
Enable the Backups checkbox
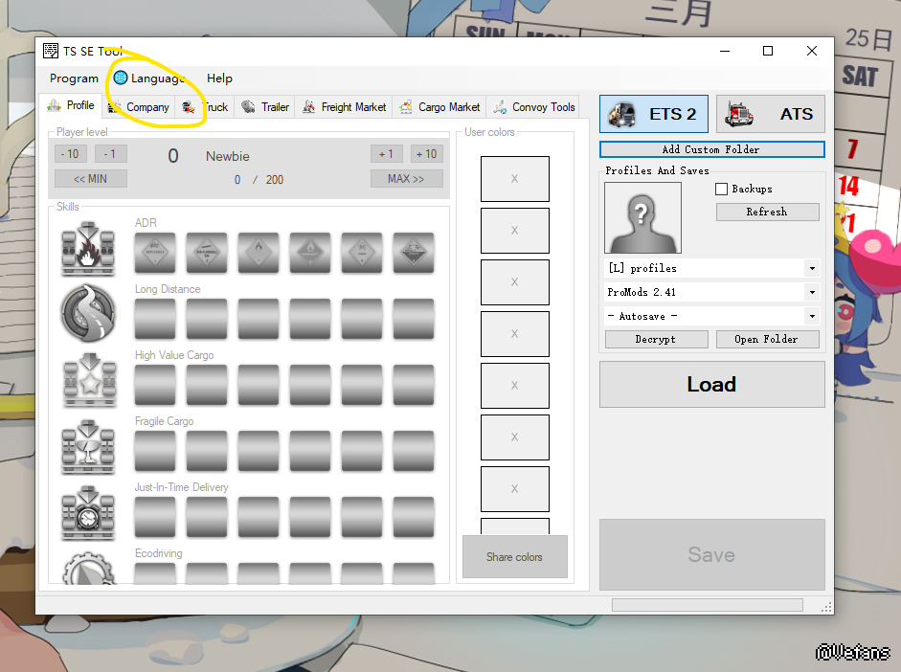(x=721, y=189)
